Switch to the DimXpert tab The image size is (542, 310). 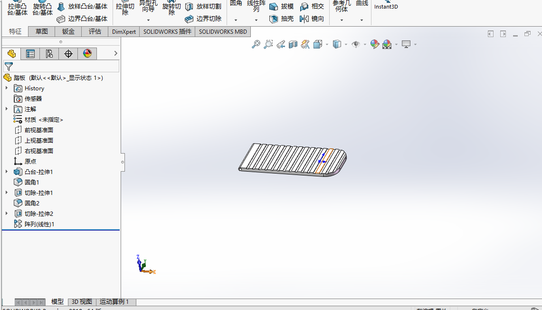click(124, 31)
